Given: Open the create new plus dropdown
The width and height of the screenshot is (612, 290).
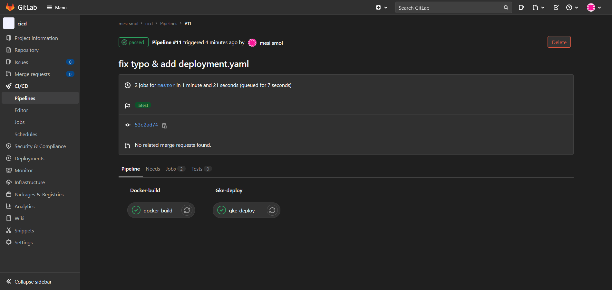Looking at the screenshot, I should click(x=382, y=8).
